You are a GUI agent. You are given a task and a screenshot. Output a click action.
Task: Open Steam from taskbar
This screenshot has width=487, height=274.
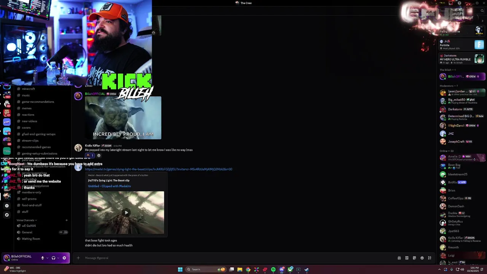tap(307, 269)
